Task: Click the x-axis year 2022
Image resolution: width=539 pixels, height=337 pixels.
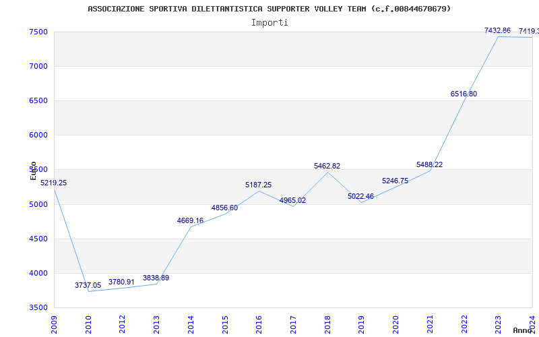Action: 464,324
